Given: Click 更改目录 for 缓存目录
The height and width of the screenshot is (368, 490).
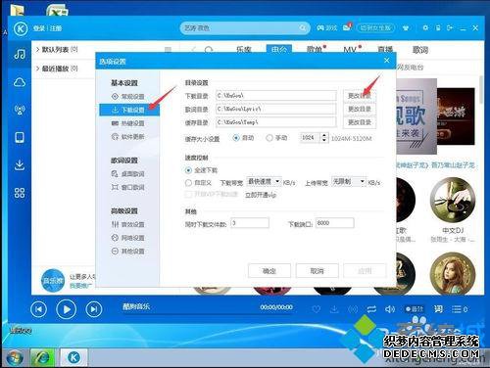Looking at the screenshot, I should 360,122.
